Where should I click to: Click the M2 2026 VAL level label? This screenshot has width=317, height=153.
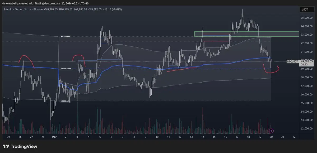(65, 101)
